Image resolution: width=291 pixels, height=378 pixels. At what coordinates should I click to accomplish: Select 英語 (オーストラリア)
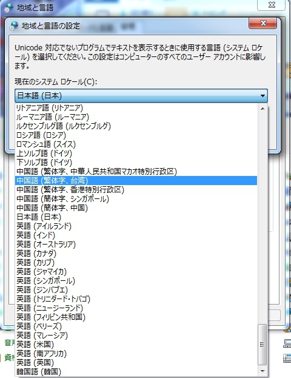click(136, 245)
